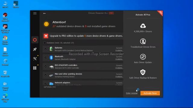Screen dimensions: 193x108
Task: Click the Troubleshoot Device Errors icon
Action: 143,41
